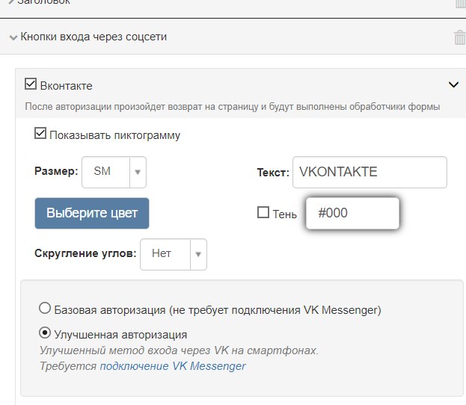Click the shadow color field #000

pos(352,213)
